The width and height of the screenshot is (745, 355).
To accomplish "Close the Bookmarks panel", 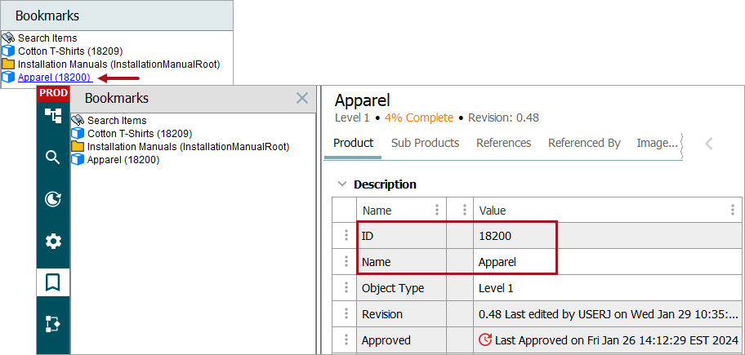I will tap(302, 99).
